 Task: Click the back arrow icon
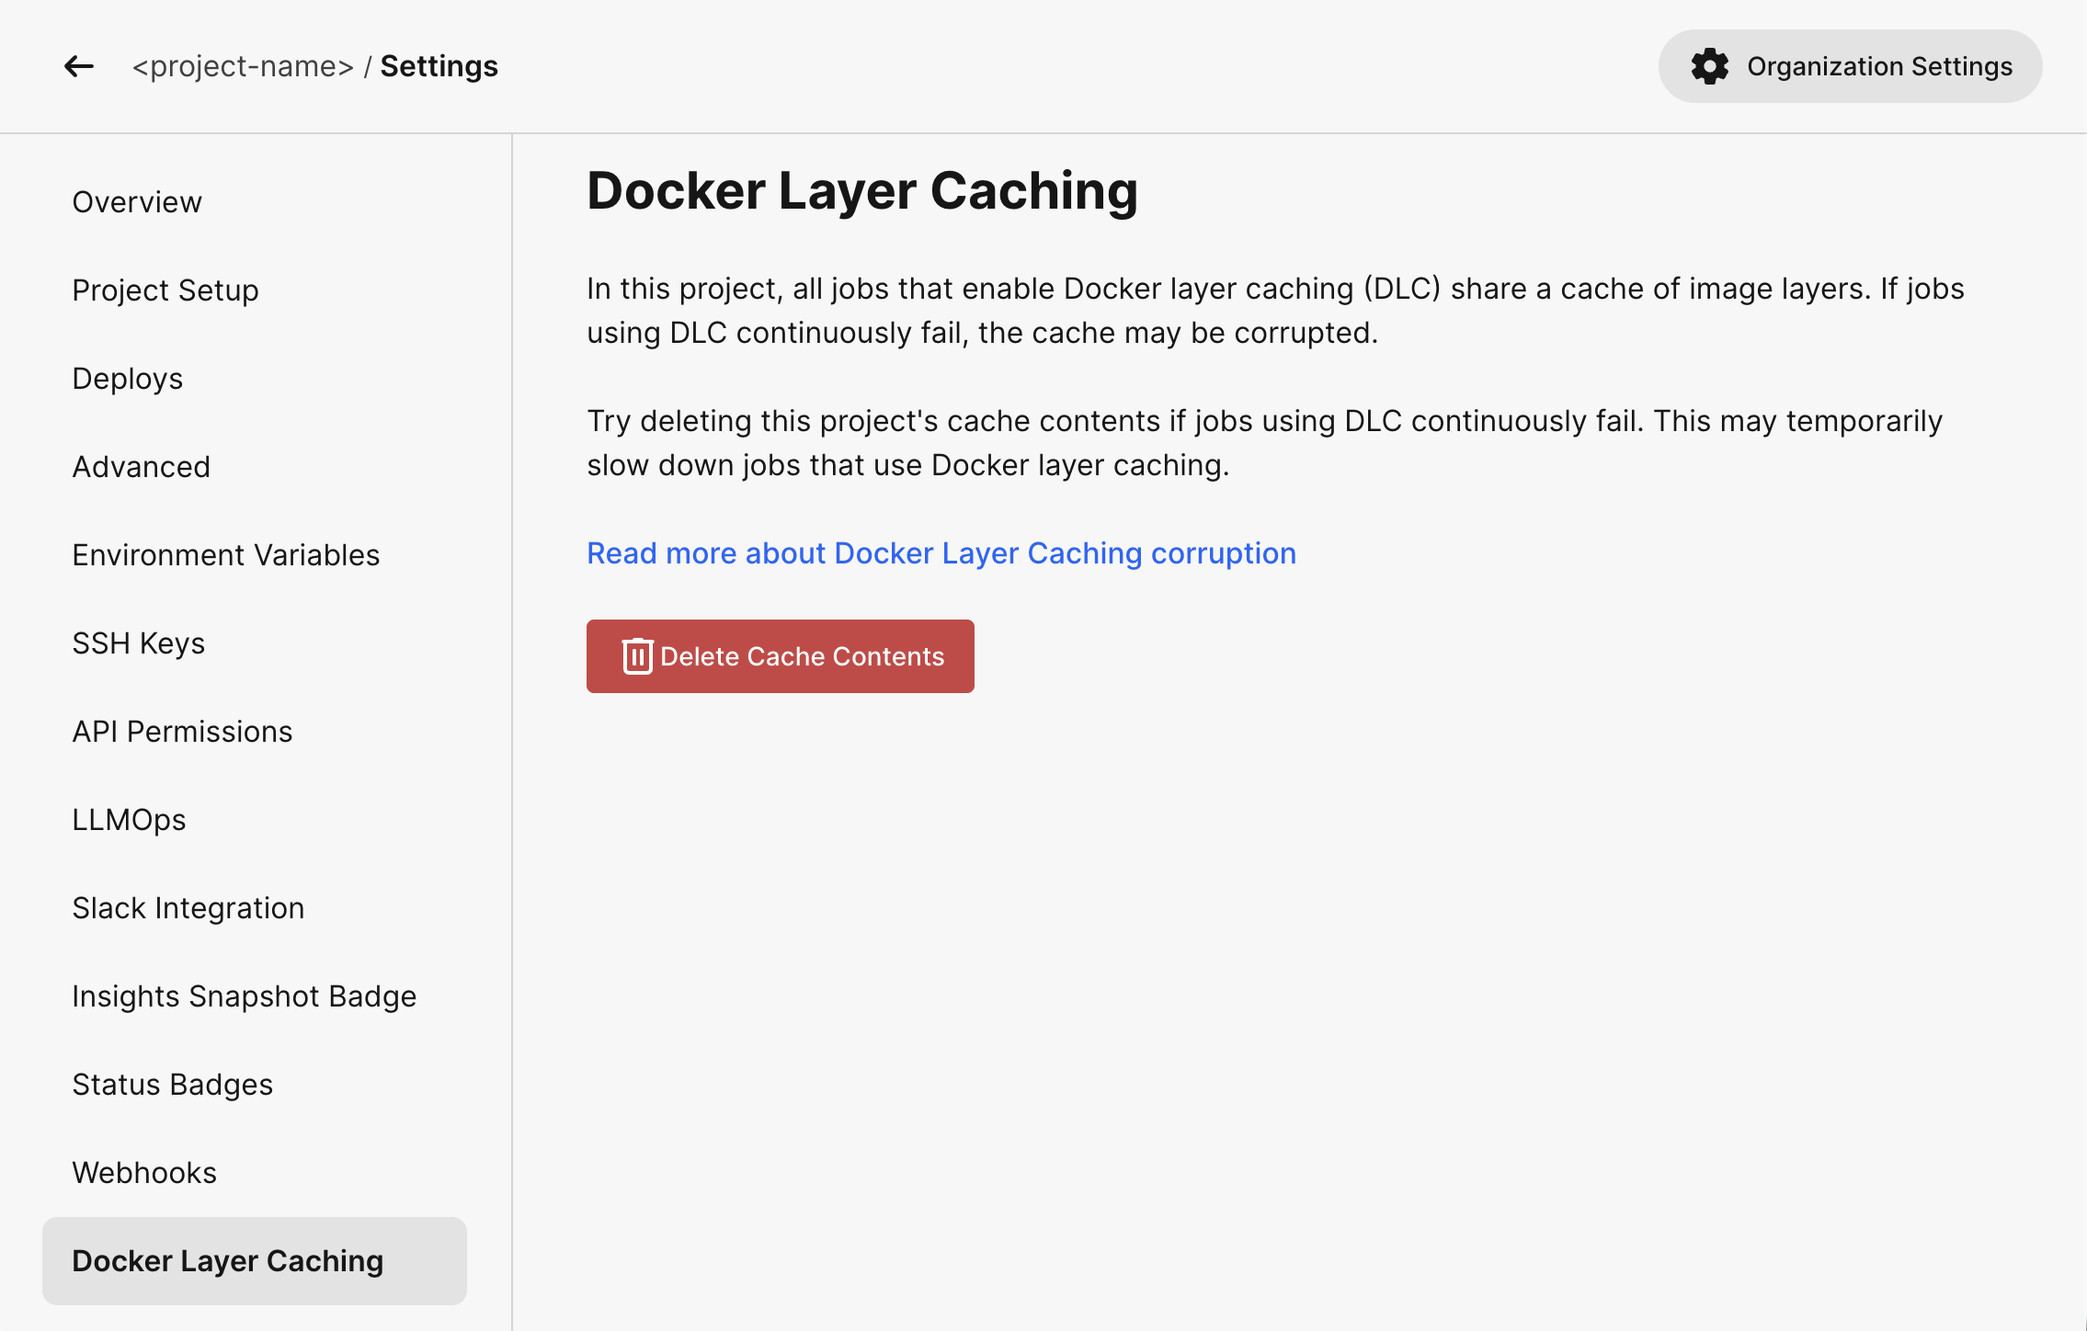[79, 66]
